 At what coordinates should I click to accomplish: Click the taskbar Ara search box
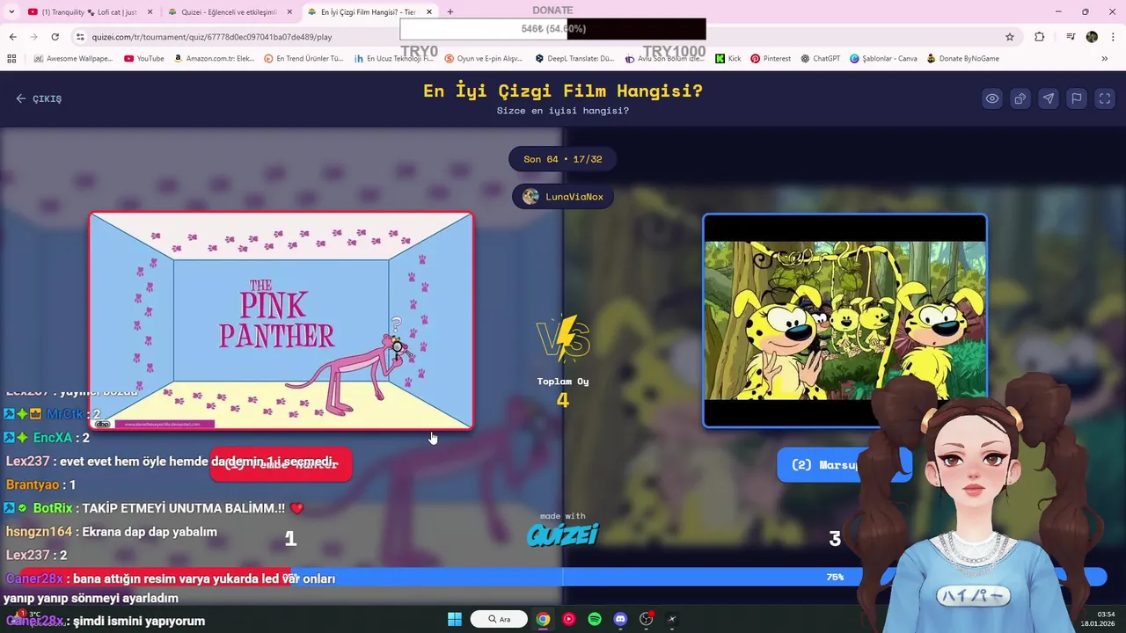pyautogui.click(x=499, y=619)
